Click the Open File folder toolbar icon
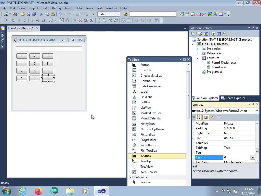This screenshot has height=196, width=261. point(23,14)
